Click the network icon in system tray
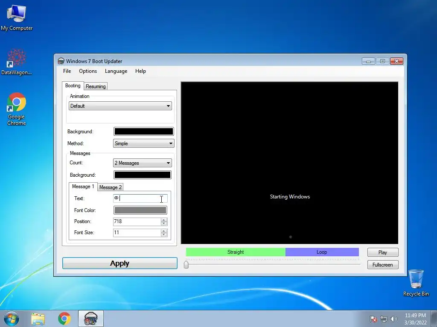The image size is (437, 327). pos(384,319)
